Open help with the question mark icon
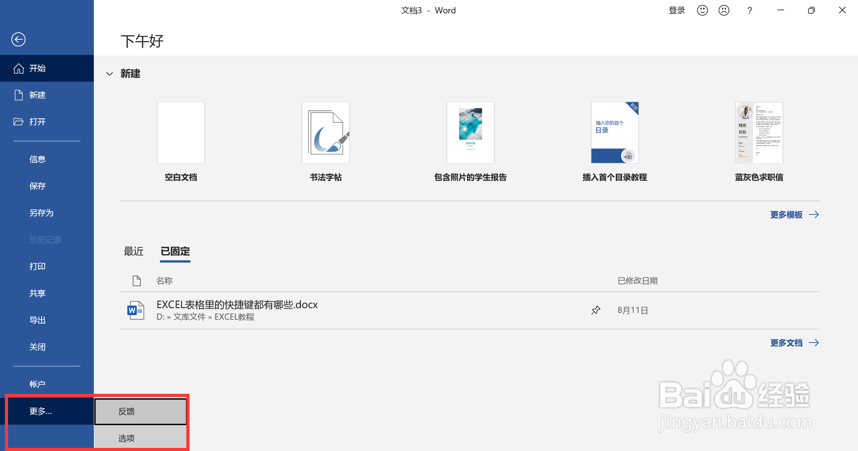This screenshot has height=451, width=858. coord(750,10)
